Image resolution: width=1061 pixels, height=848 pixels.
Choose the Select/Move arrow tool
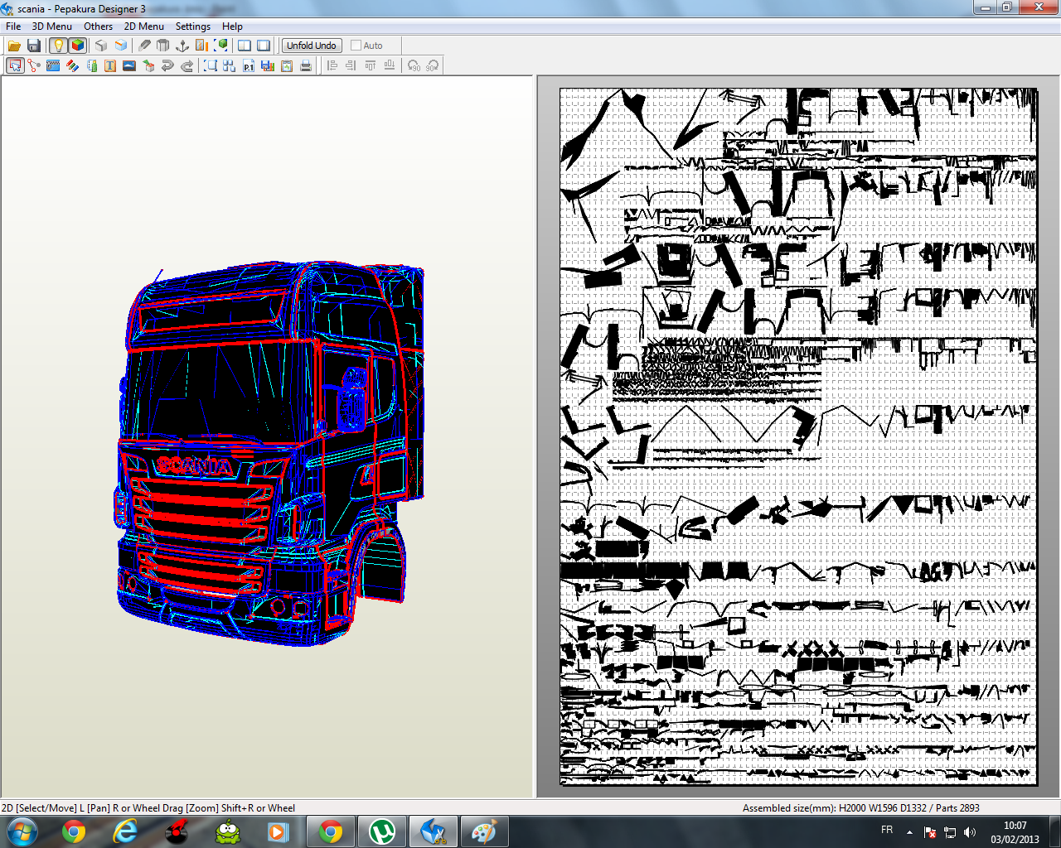15,65
